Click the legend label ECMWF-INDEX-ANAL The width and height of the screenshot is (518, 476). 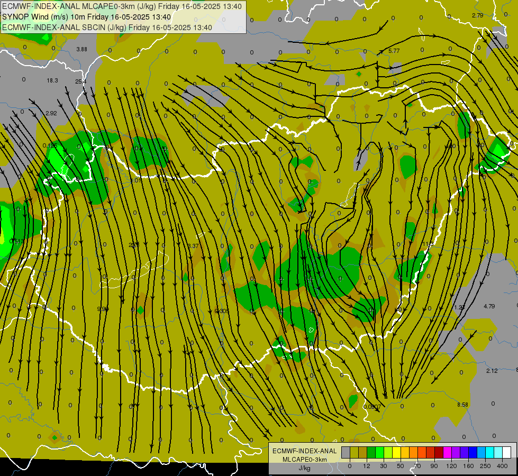[305, 451]
